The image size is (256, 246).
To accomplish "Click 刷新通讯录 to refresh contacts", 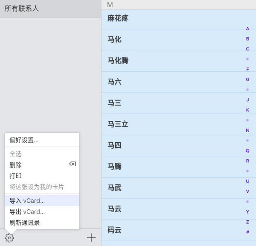I will tap(25, 223).
